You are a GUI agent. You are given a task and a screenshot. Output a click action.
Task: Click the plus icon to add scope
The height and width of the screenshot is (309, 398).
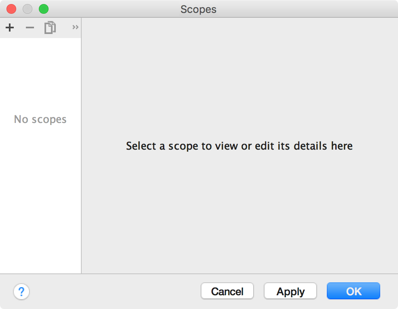[x=10, y=28]
